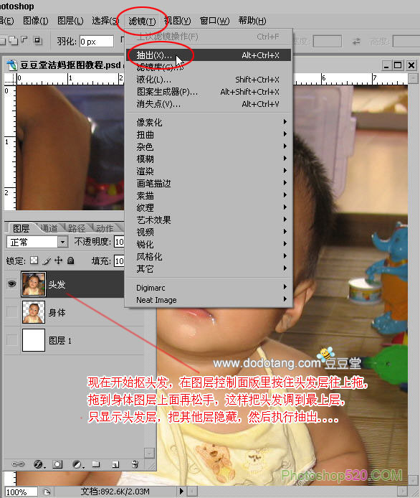Switch to the 通道 panel tab
The image size is (420, 498).
tap(49, 228)
